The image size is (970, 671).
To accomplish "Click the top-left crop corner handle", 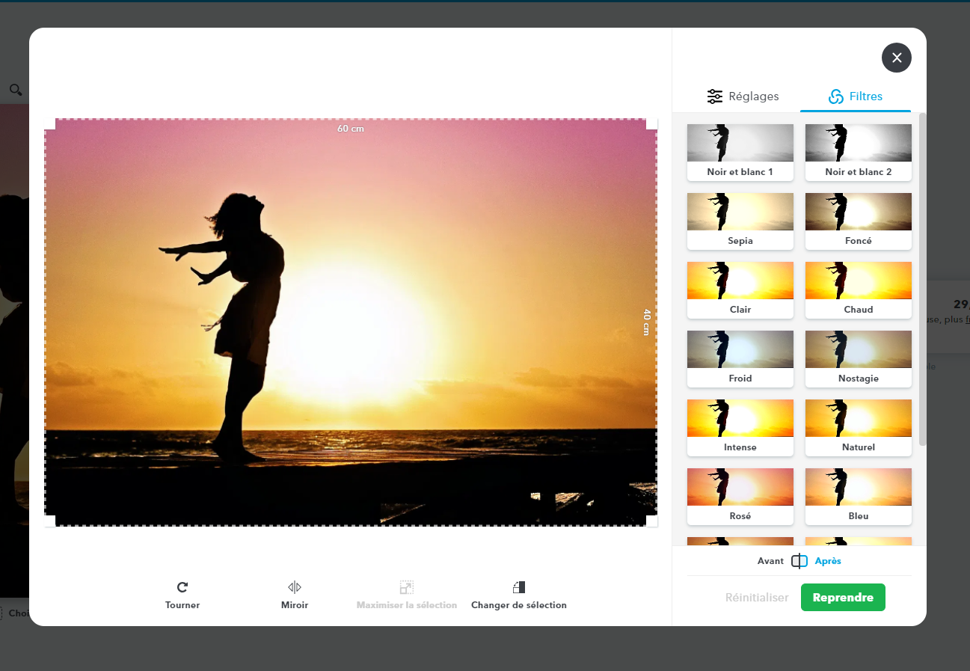I will [x=50, y=124].
